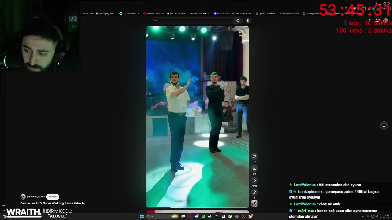The image size is (392, 220).
Task: Seek using the short's red progress bar
Action: click(x=198, y=207)
